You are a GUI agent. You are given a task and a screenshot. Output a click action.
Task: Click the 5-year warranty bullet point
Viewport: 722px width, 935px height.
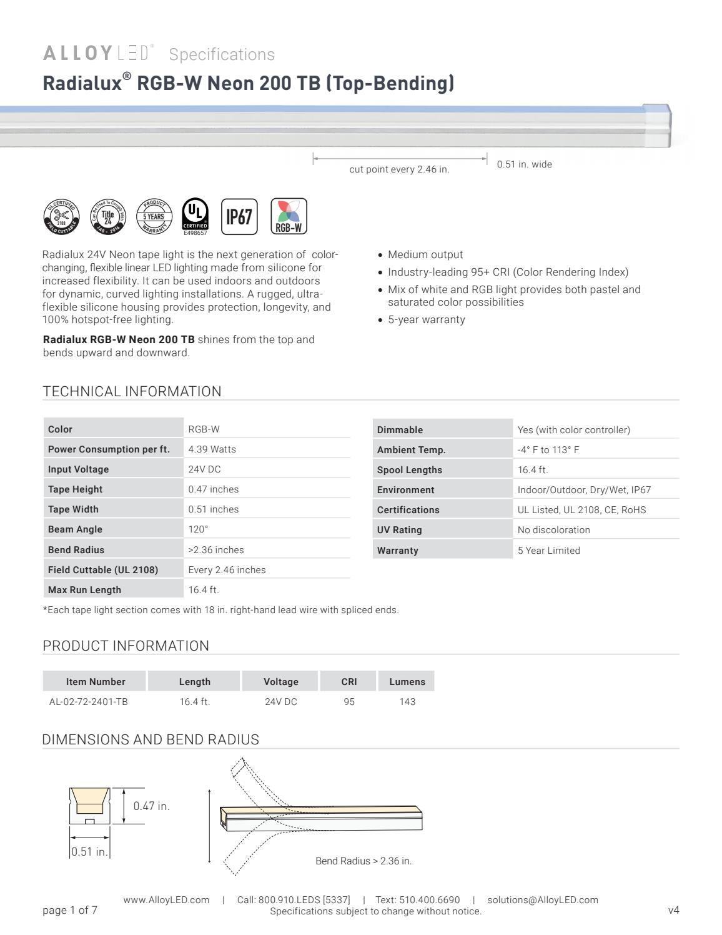pos(427,319)
